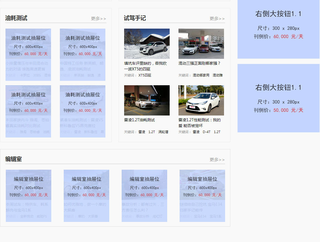Click keyword 雷凌 under 雷凌1.2T性能测试 article
The height and width of the screenshot is (242, 320).
tap(196, 132)
